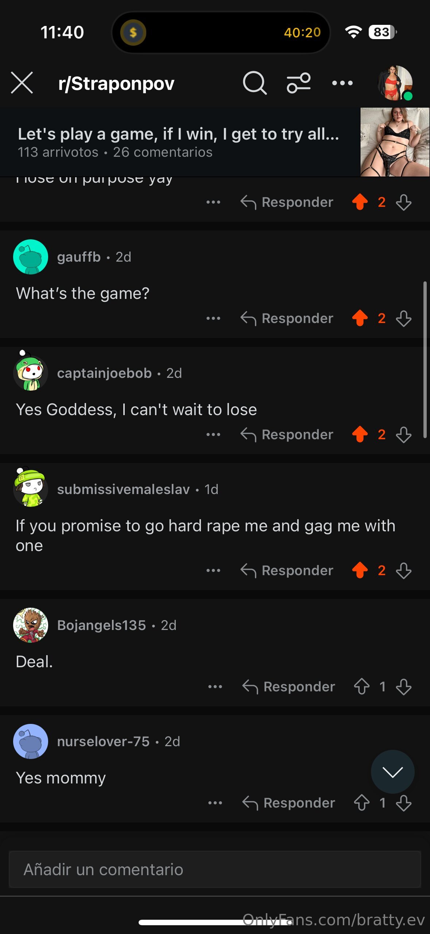Reply to captainjoebob's comment
Viewport: 430px width, 934px height.
coord(287,434)
